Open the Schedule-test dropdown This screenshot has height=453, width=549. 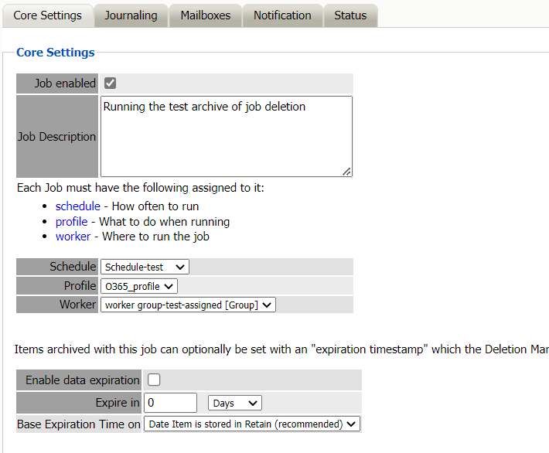[x=145, y=267]
